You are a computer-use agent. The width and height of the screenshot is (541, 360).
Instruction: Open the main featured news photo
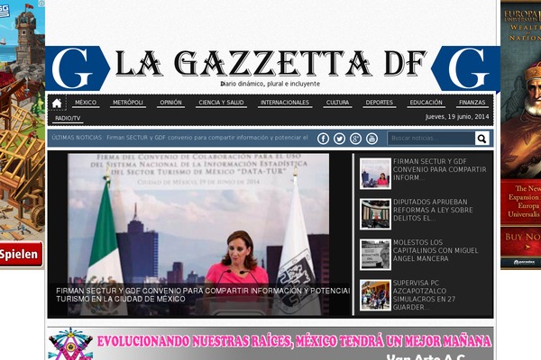198,234
